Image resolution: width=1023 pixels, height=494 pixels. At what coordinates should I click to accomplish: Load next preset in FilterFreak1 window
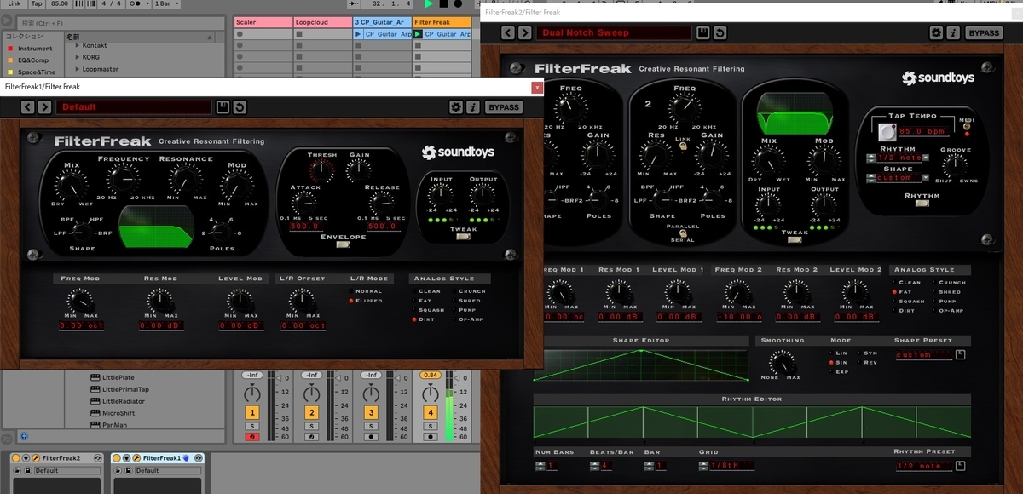coord(44,107)
